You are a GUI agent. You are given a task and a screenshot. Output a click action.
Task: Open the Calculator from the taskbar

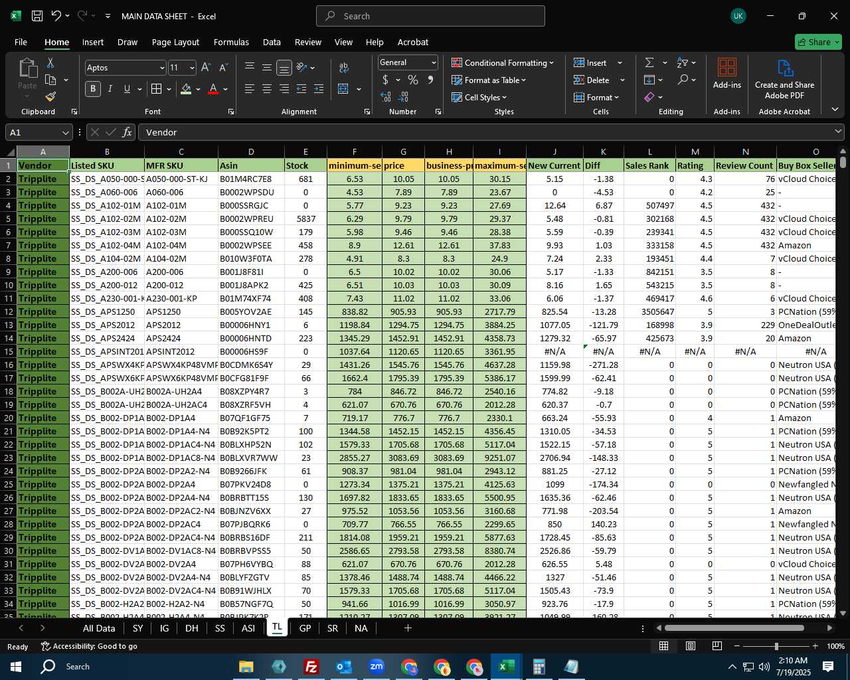(x=539, y=666)
